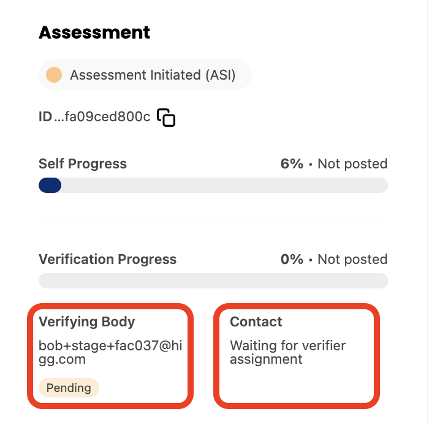The image size is (429, 425).
Task: Click the 0% Not posted status text
Action: [x=334, y=259]
